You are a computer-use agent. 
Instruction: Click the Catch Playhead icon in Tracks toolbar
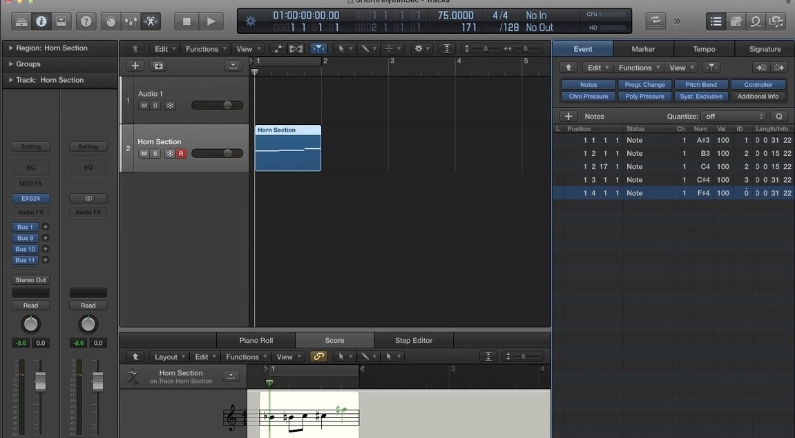(318, 49)
